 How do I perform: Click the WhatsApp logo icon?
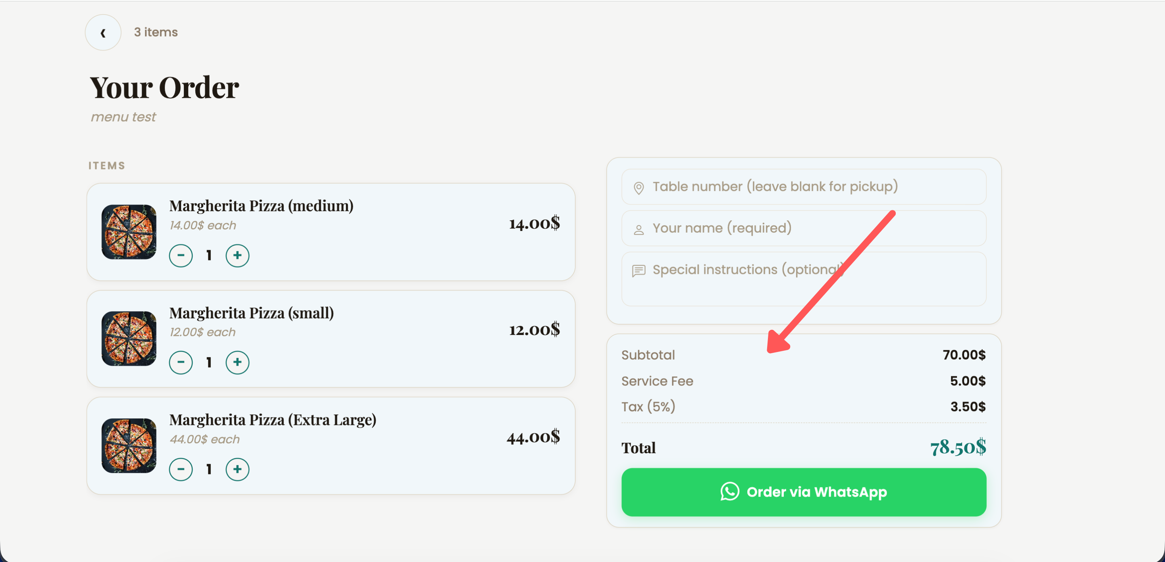pos(729,491)
